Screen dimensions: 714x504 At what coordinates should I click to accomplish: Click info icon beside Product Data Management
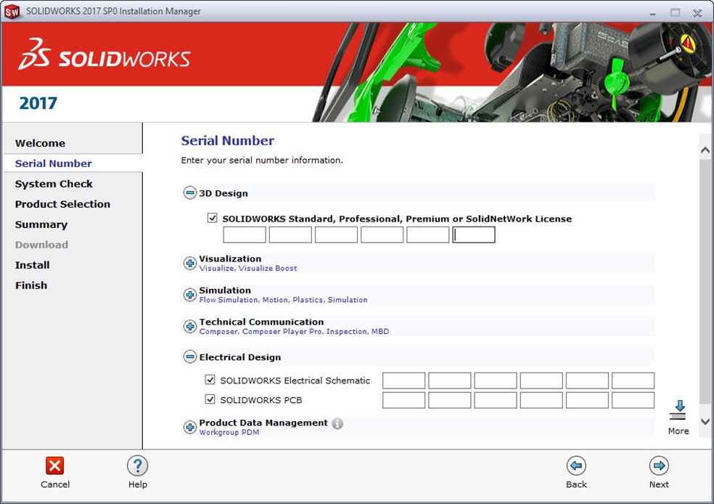(x=337, y=423)
